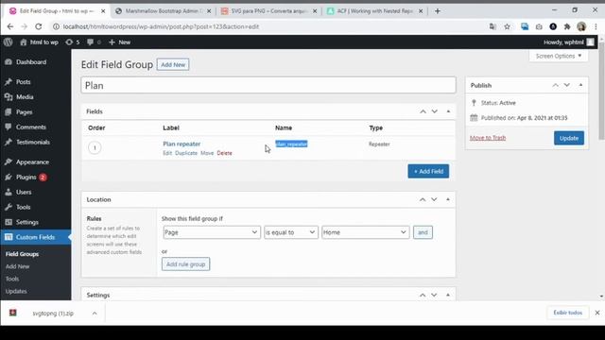Click the Field Groups submenu item
605x340 pixels.
tap(22, 254)
